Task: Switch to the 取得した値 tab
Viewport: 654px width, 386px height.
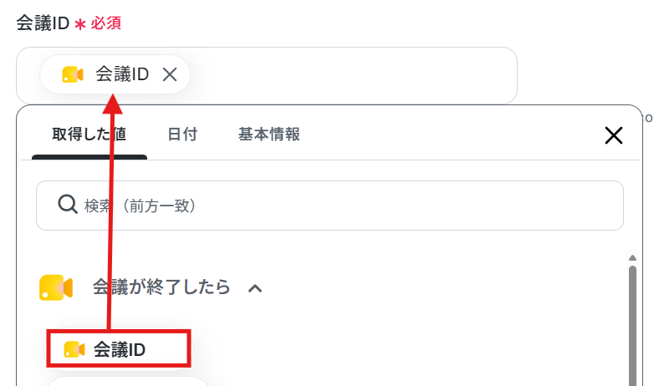Action: (x=89, y=135)
